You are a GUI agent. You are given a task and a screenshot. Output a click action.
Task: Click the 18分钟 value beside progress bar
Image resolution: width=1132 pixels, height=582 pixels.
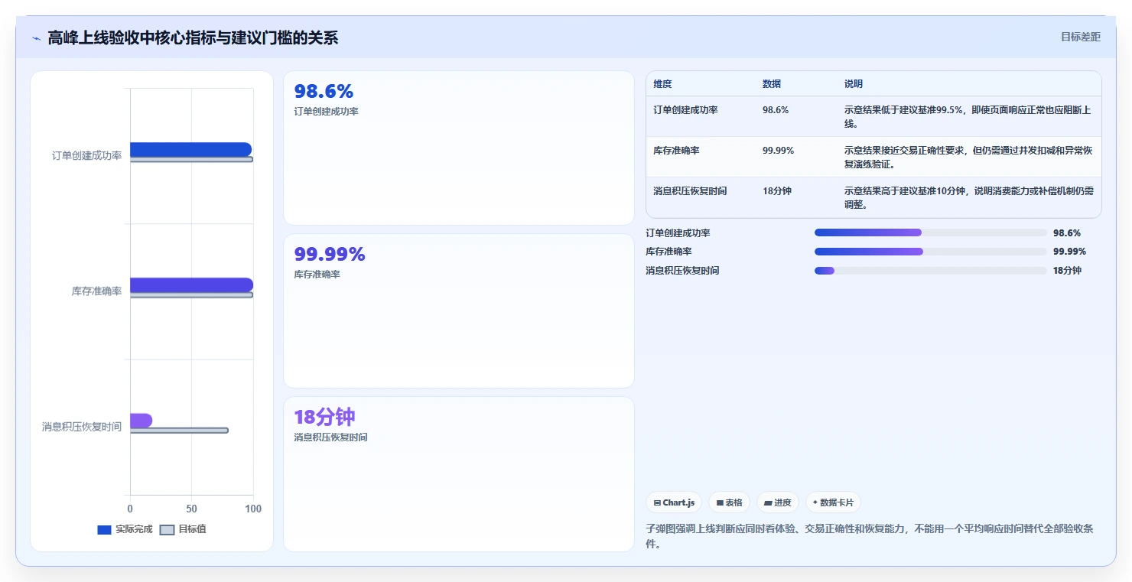coord(1067,271)
